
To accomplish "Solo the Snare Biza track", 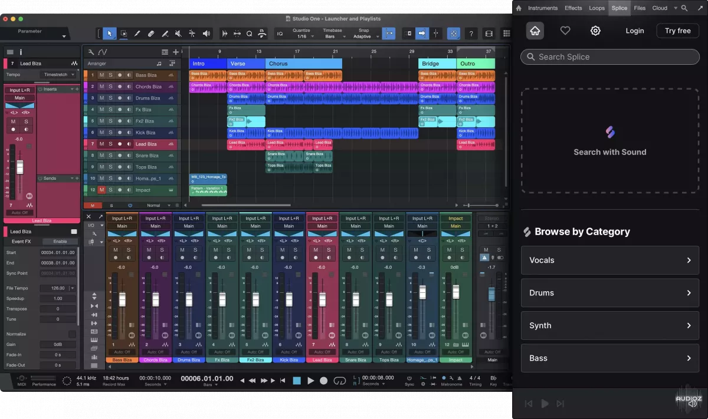I will click(x=110, y=156).
